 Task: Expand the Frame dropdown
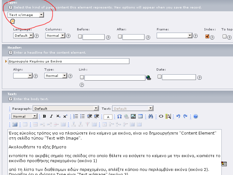tap(174, 35)
